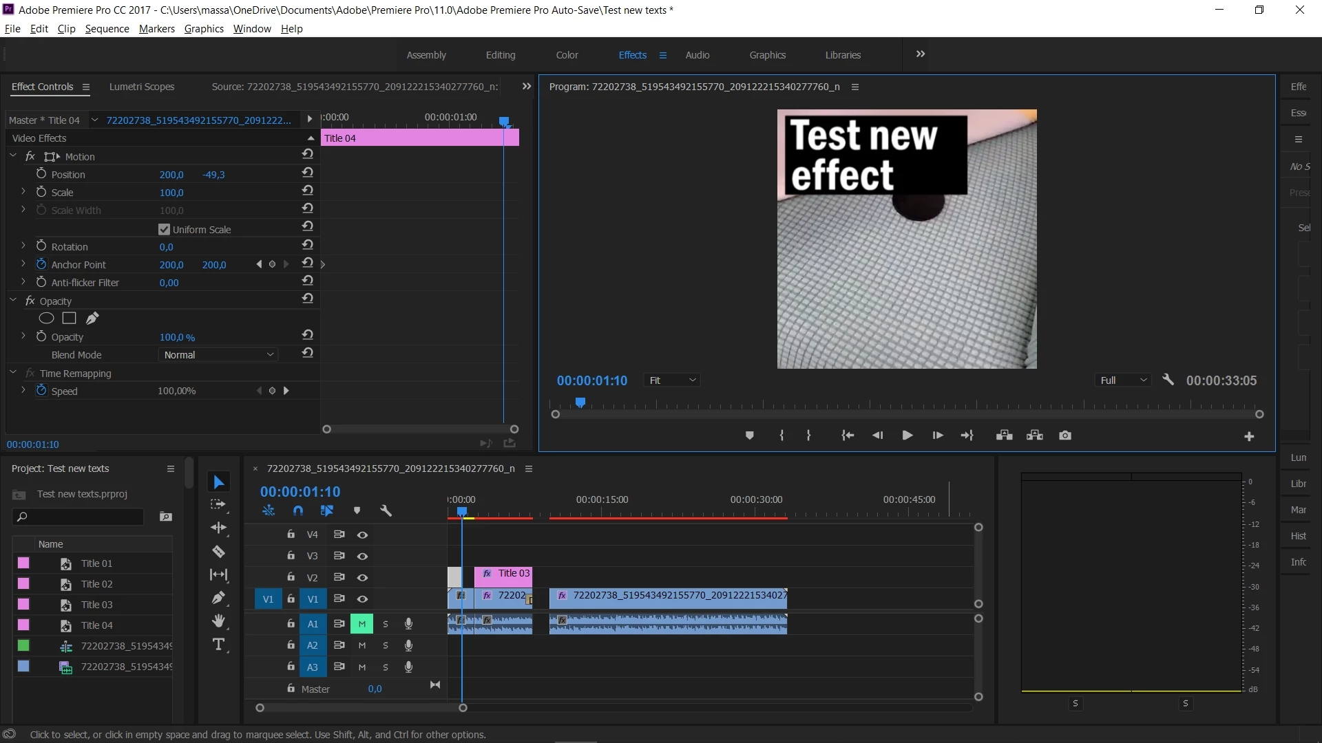Open the Fit zoom level dropdown
Screen dimensions: 1322x743
[672, 380]
